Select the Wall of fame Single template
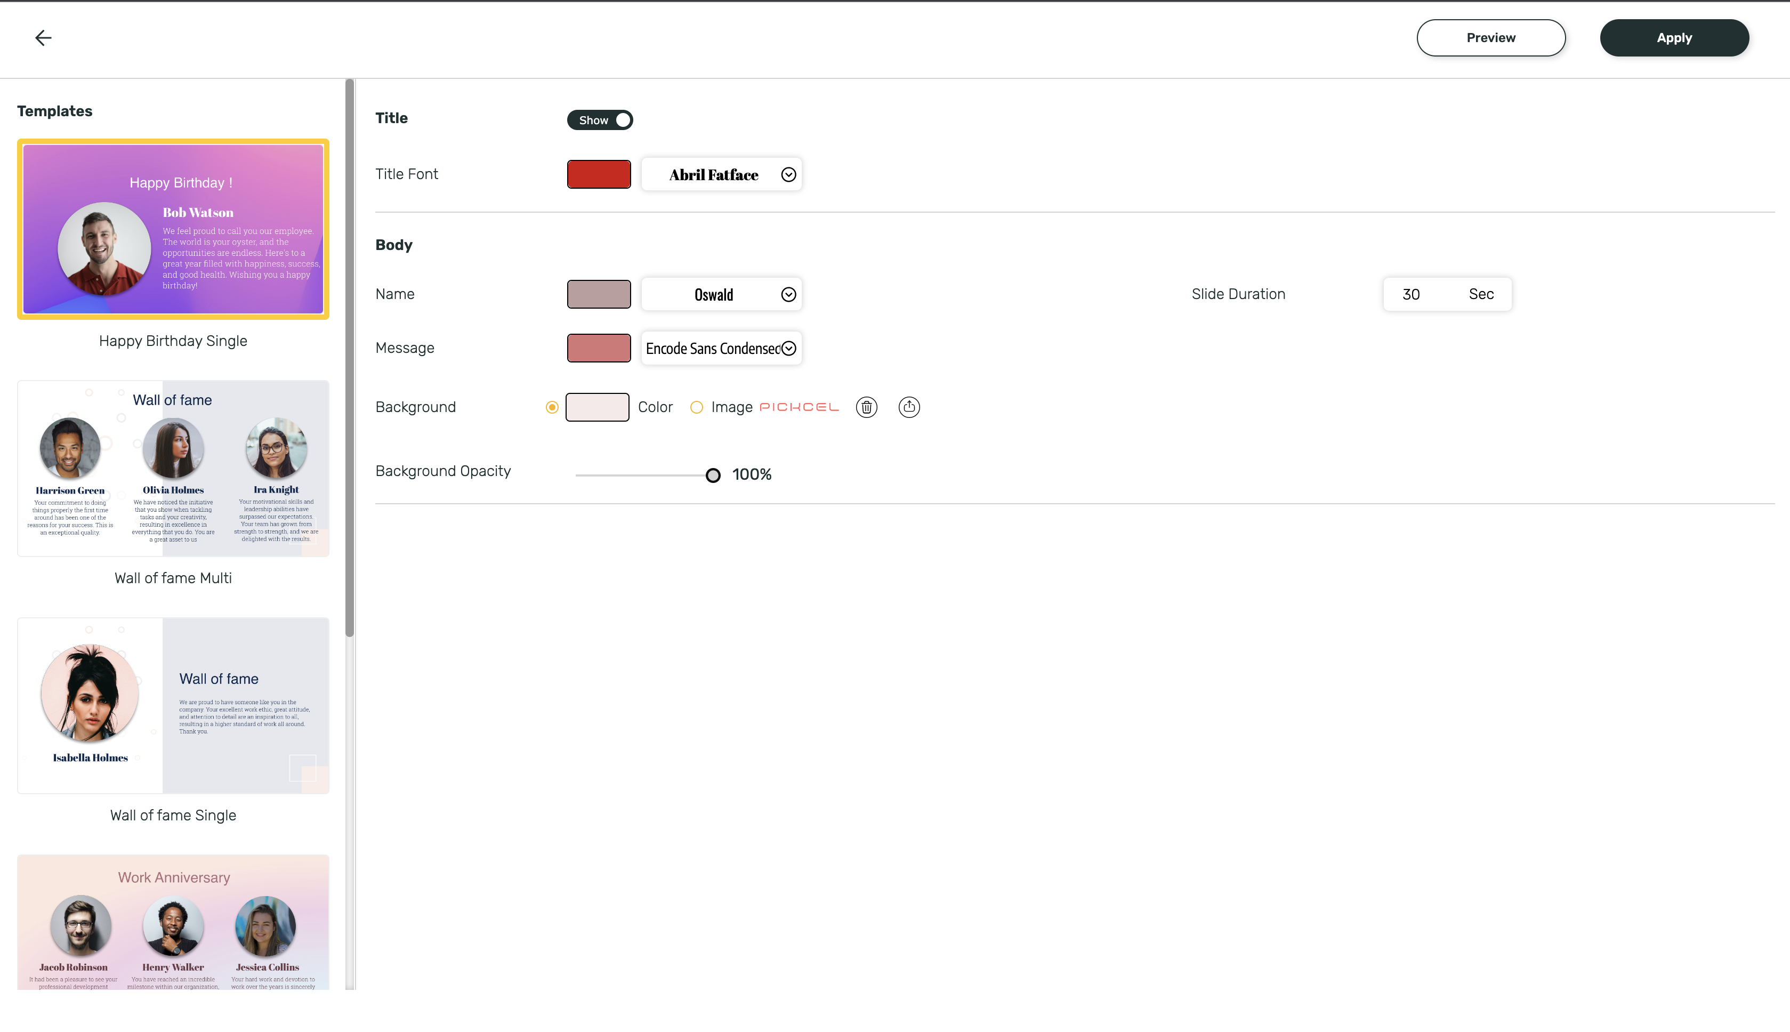The width and height of the screenshot is (1790, 1032). click(x=172, y=705)
